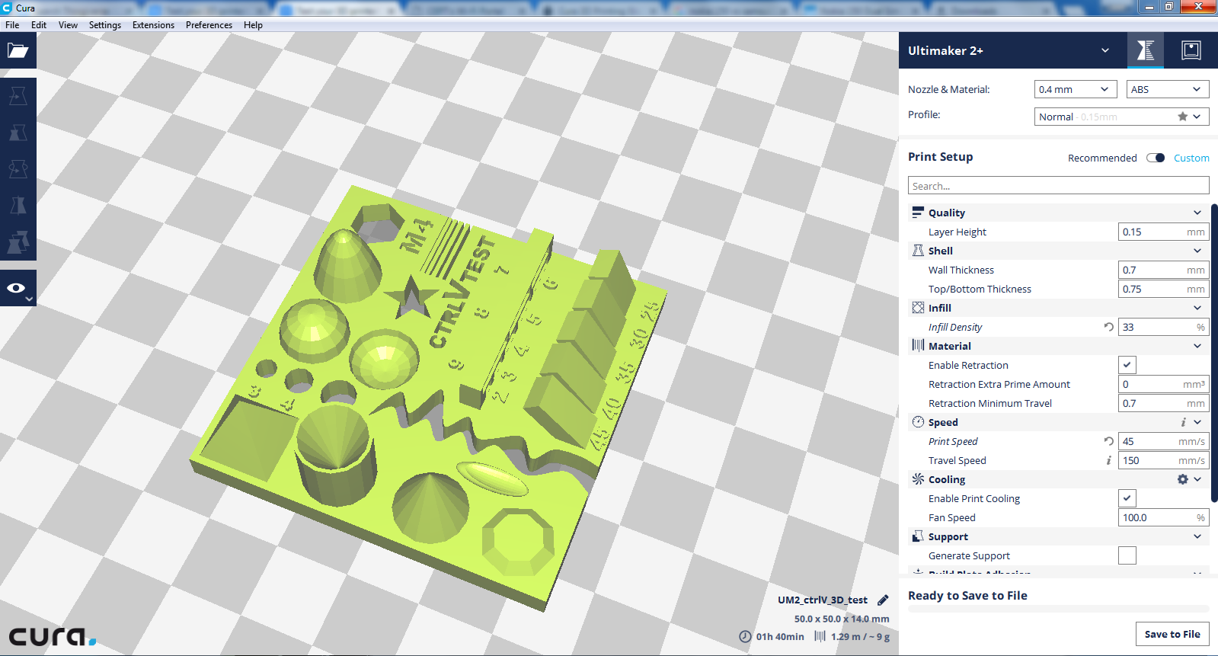Select the Per Model Settings tool

click(18, 242)
